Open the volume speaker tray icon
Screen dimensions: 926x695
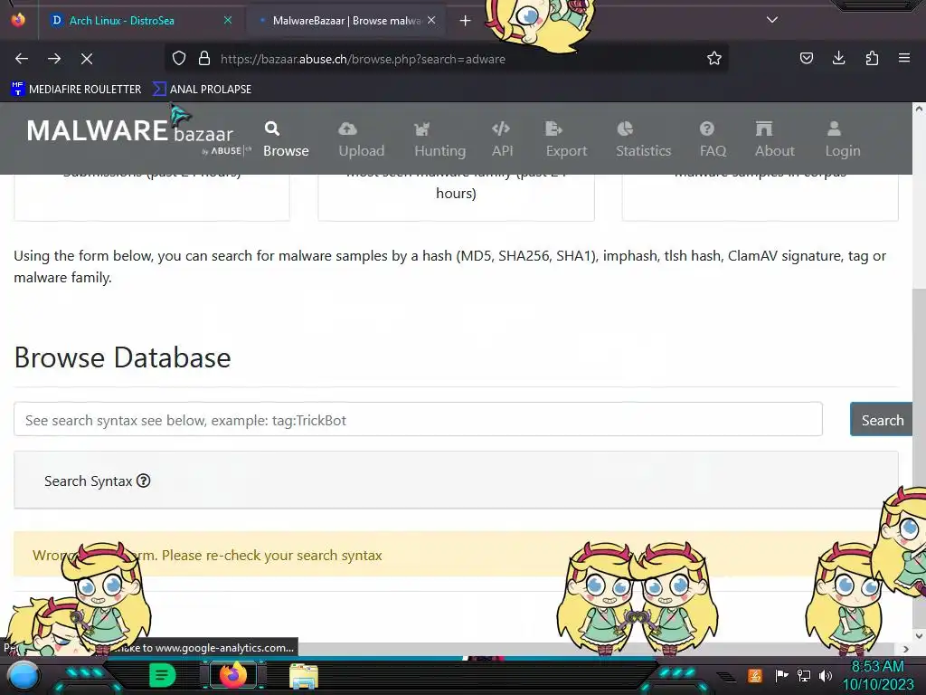pyautogui.click(x=826, y=675)
